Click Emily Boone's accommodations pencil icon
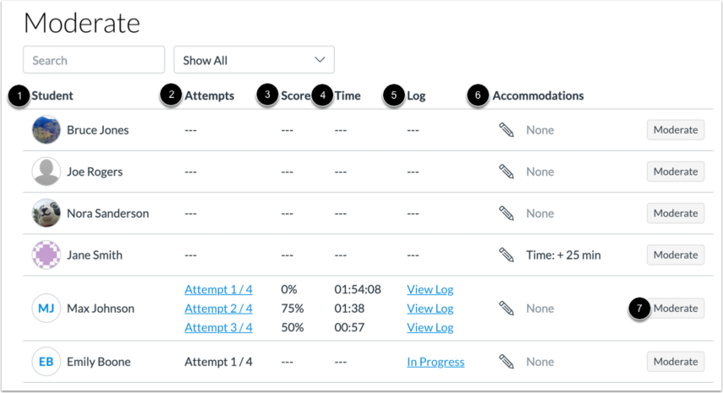The width and height of the screenshot is (723, 393). click(x=507, y=362)
